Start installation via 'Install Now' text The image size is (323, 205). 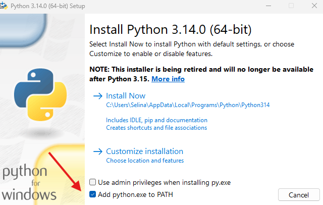point(126,96)
